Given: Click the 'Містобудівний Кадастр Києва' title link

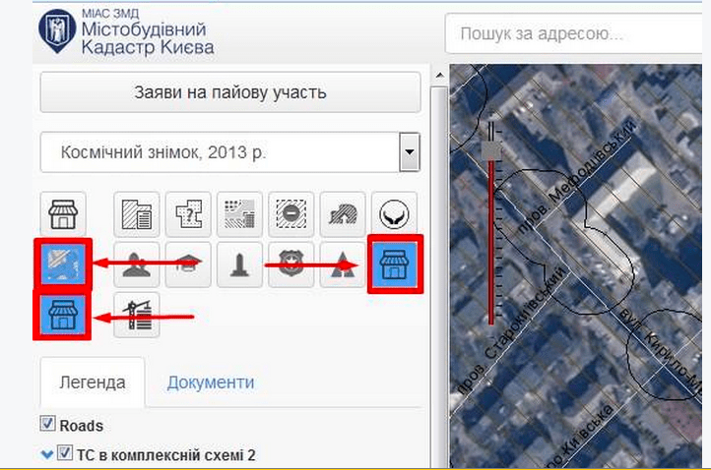Looking at the screenshot, I should coord(148,38).
